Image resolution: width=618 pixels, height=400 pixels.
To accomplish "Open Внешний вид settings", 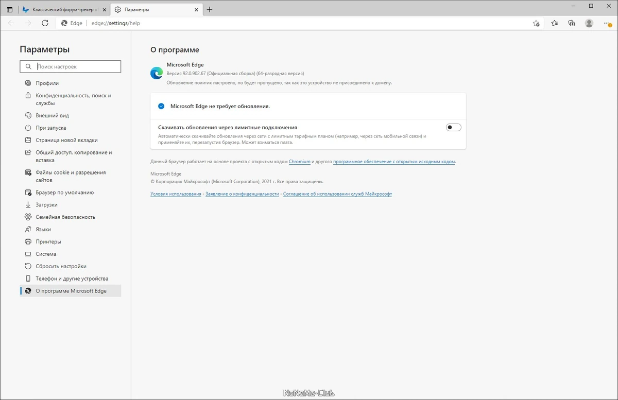I will (x=71, y=115).
